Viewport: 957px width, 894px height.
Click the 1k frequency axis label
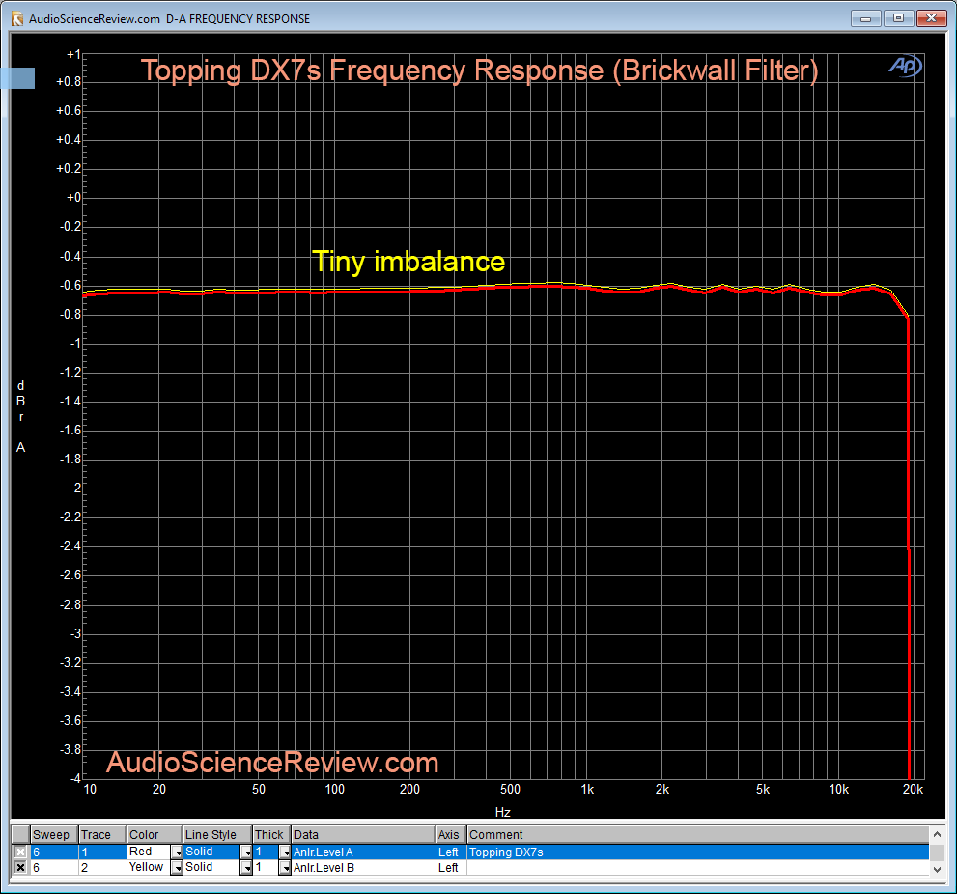pos(587,790)
